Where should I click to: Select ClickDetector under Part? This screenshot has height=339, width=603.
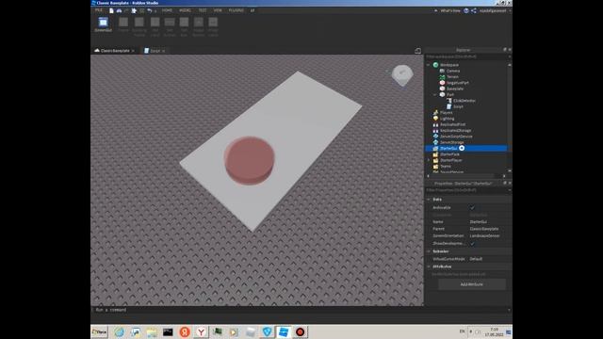[x=464, y=101]
